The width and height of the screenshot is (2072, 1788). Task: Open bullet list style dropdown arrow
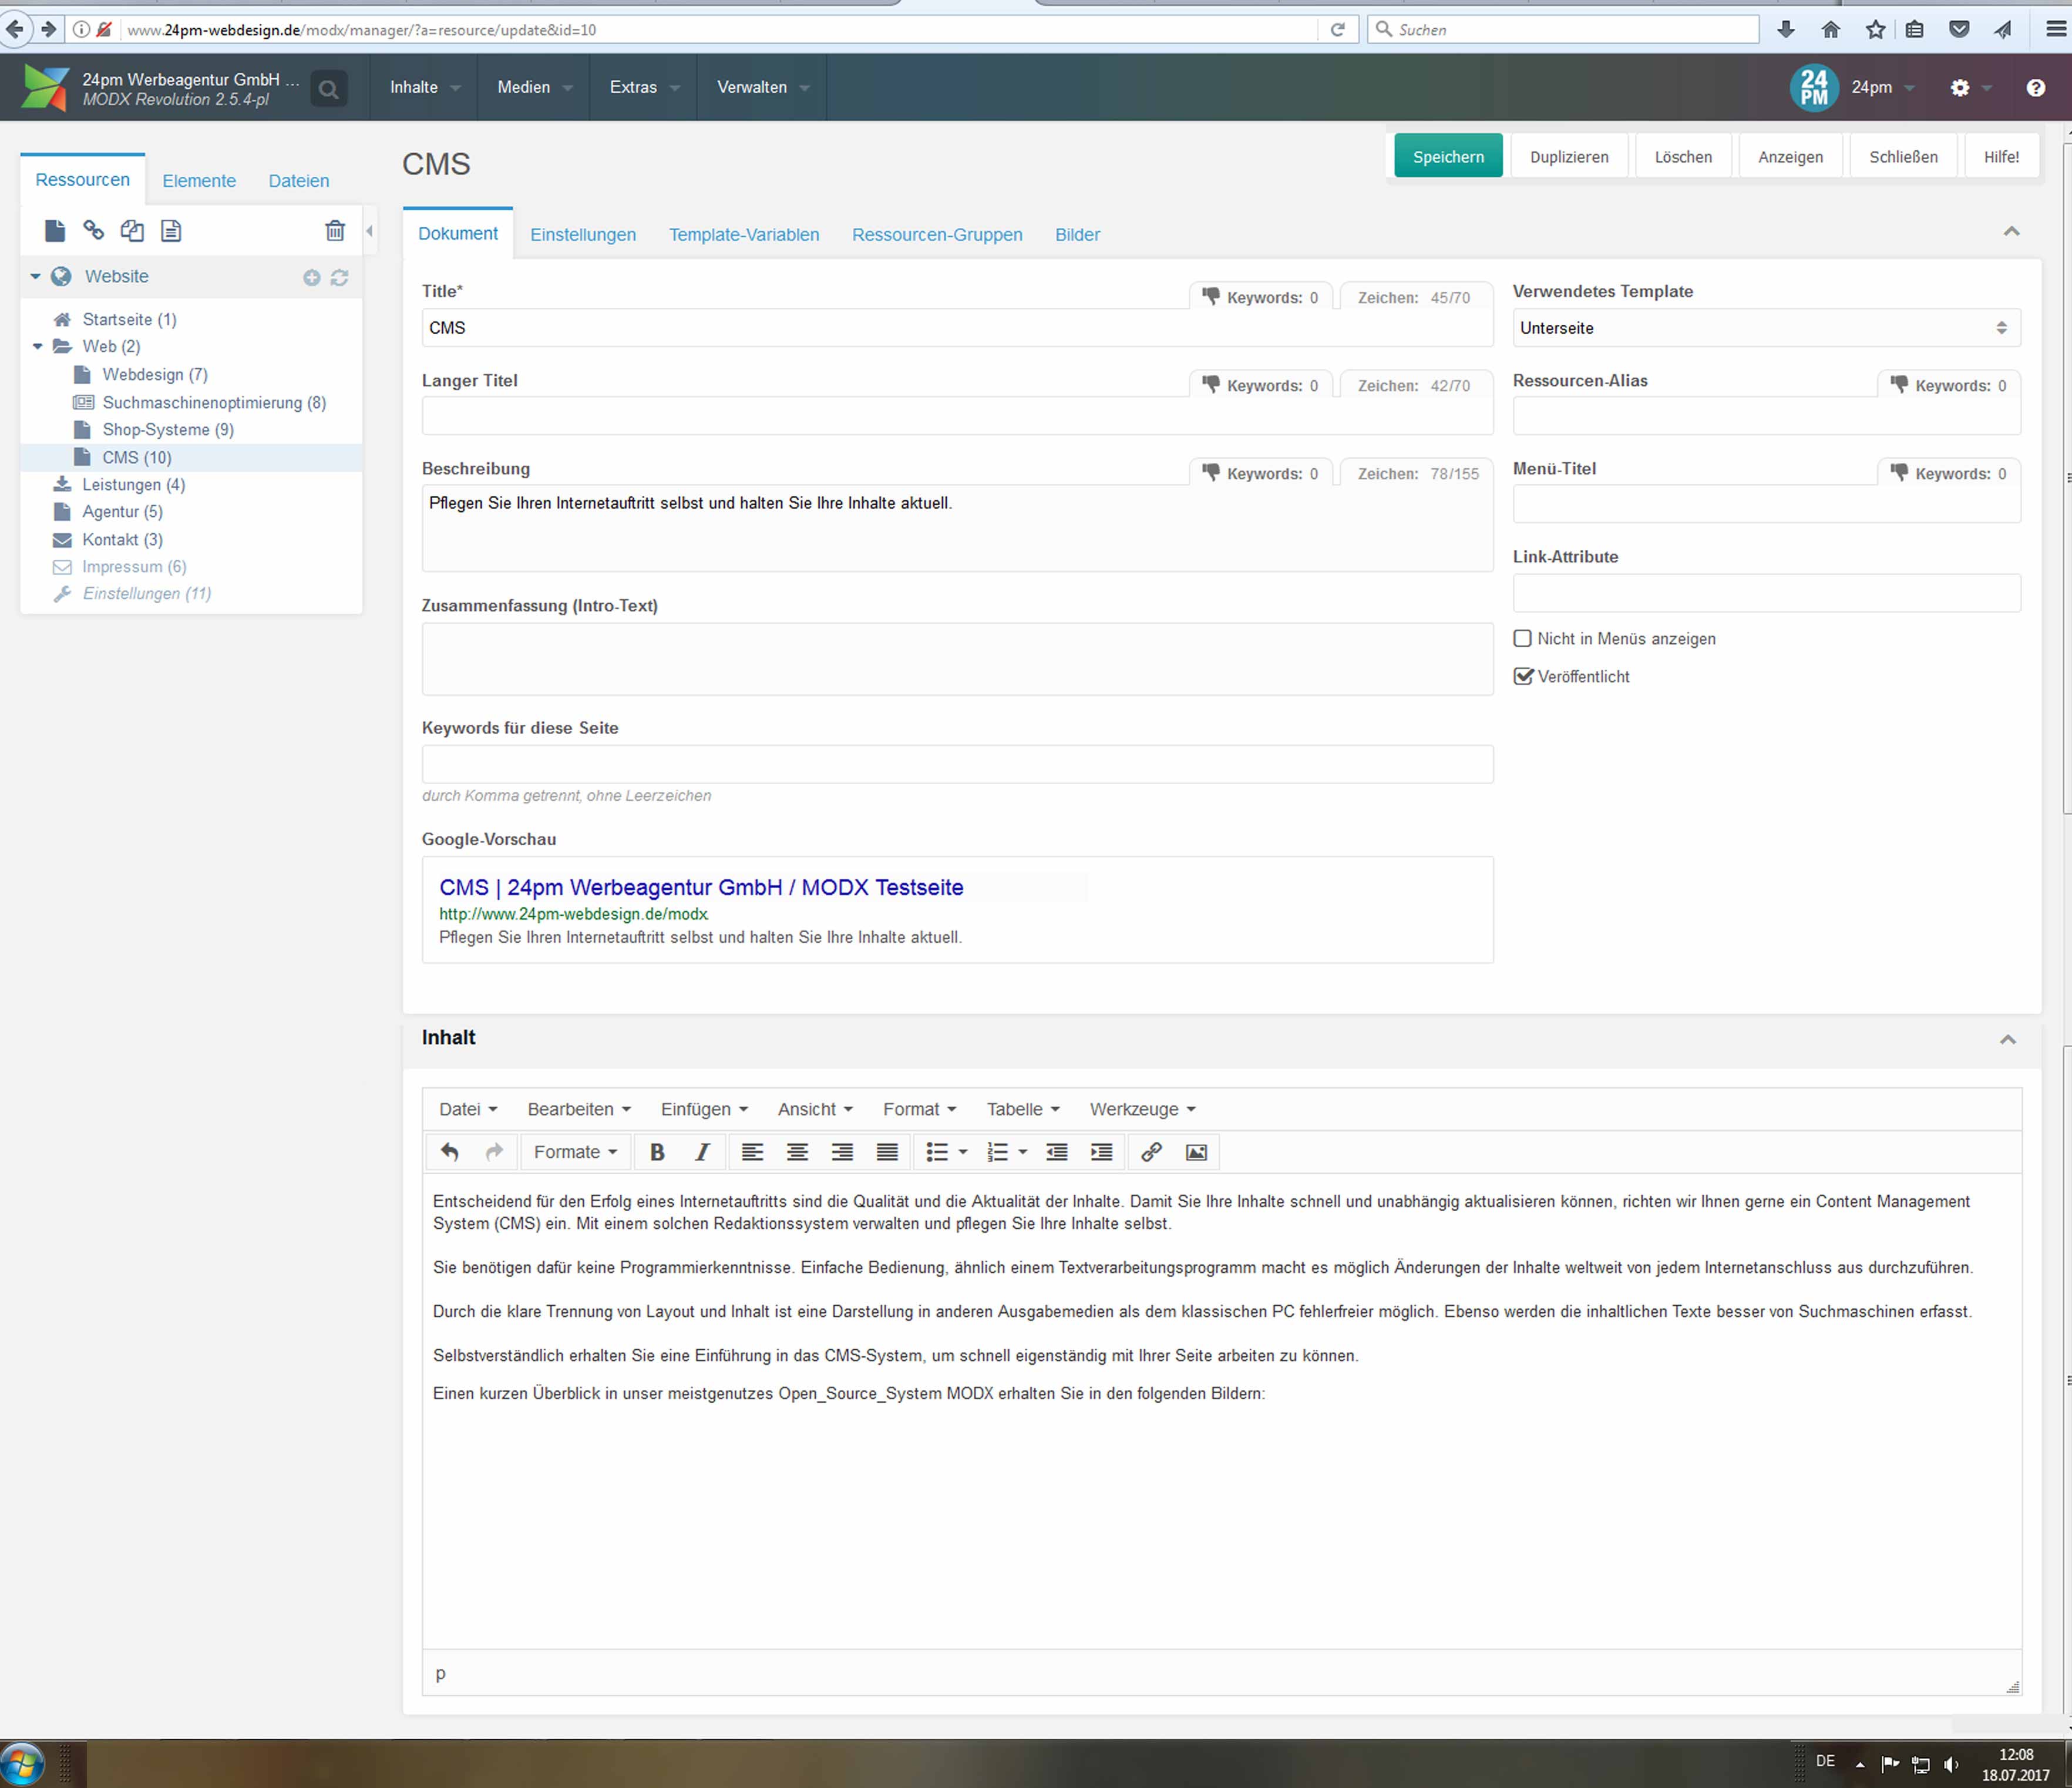pyautogui.click(x=963, y=1152)
